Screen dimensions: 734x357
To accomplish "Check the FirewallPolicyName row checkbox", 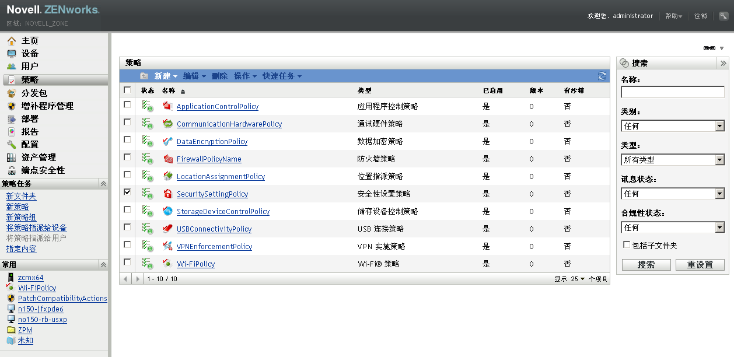I will pos(127,157).
